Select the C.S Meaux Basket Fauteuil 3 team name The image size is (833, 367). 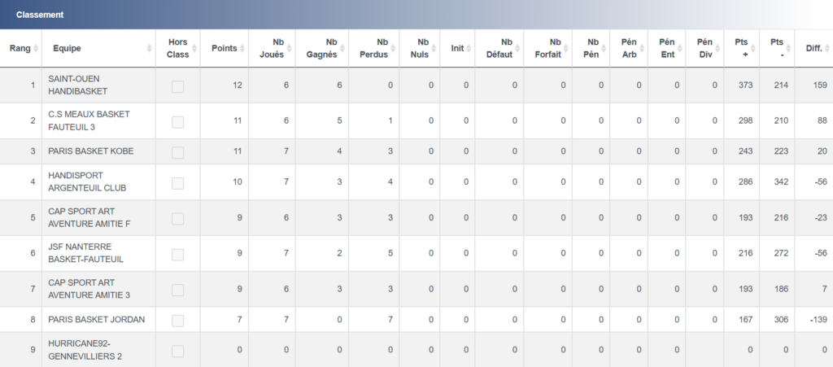click(x=89, y=120)
